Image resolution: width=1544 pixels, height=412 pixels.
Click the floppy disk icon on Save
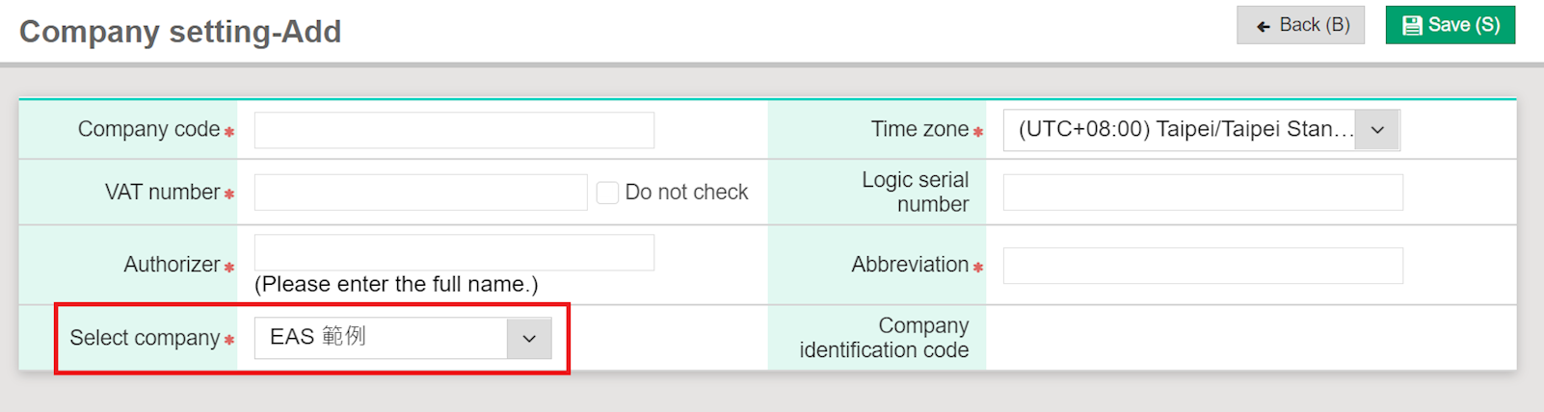1411,26
